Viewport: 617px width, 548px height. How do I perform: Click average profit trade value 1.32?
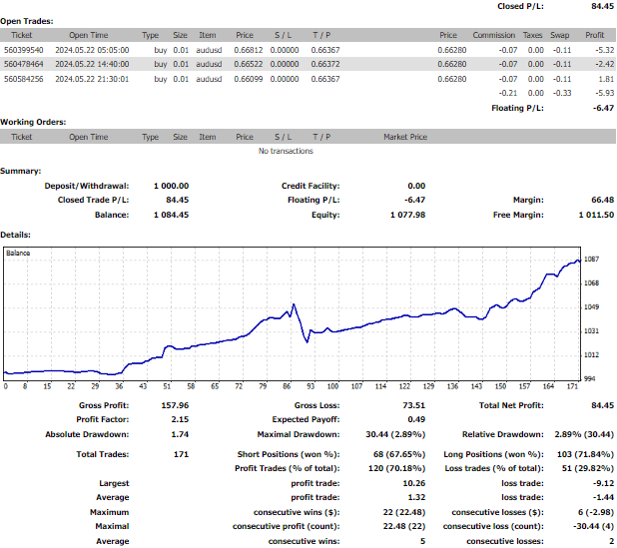[416, 497]
